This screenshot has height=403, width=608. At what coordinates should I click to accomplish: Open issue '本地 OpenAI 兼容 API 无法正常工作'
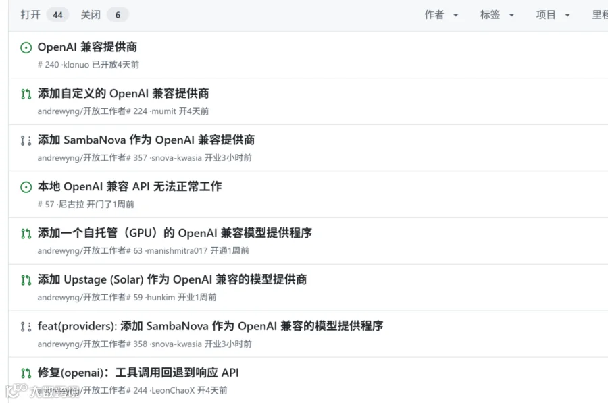[130, 186]
